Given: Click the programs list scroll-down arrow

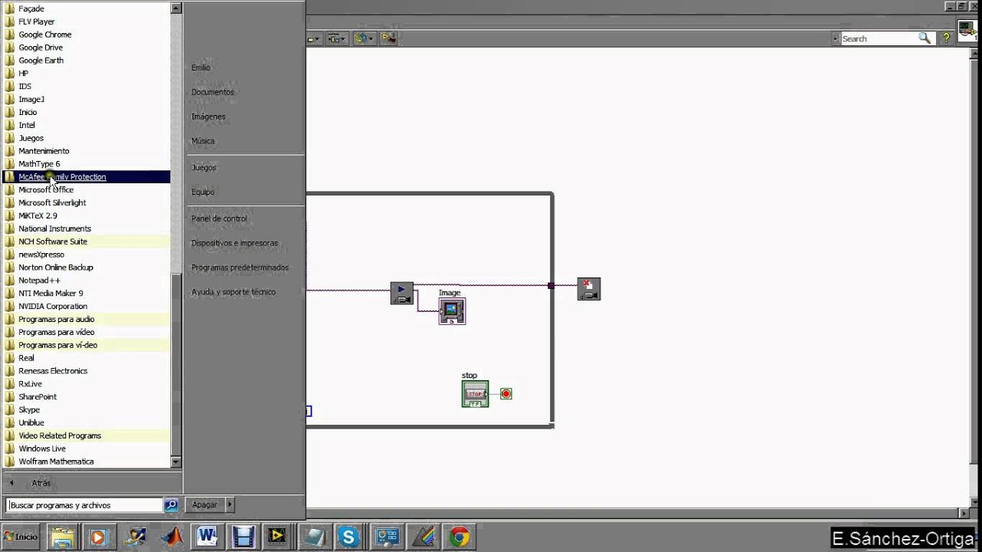Looking at the screenshot, I should (176, 462).
